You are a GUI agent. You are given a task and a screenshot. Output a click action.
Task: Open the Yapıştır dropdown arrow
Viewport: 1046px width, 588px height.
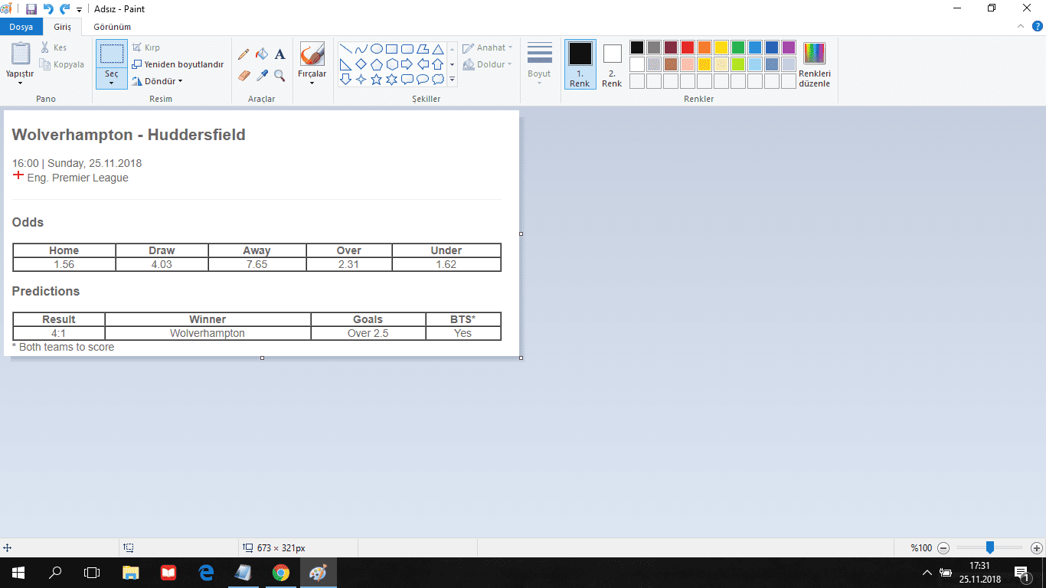tap(20, 83)
